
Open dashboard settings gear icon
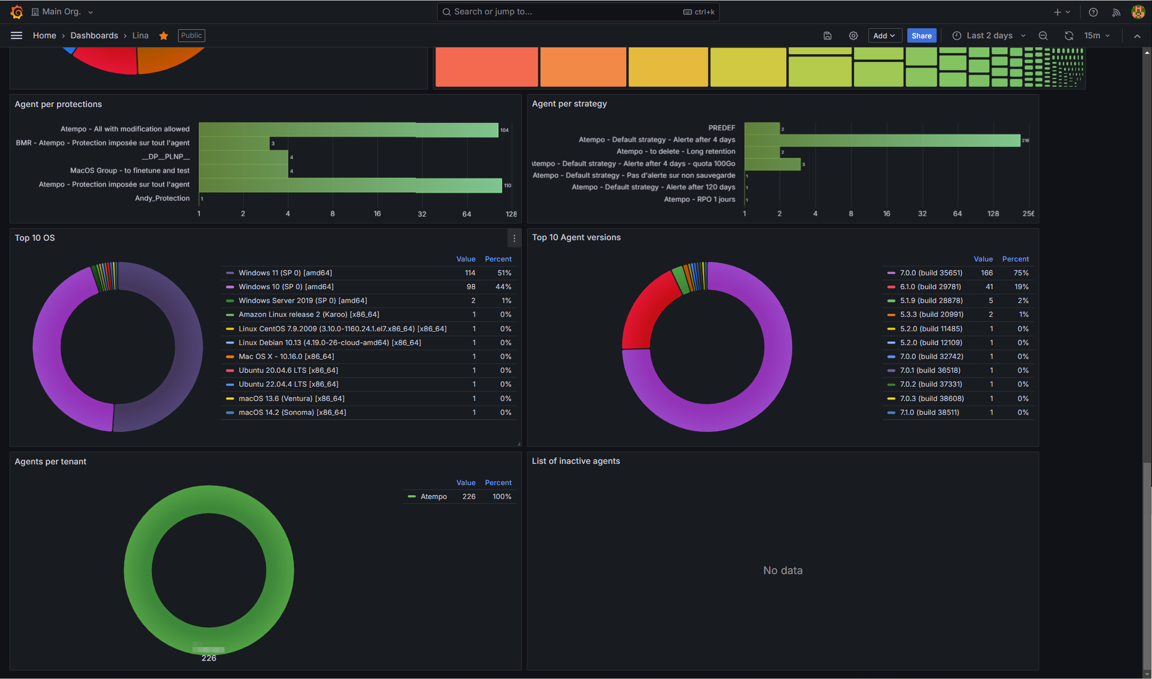click(x=853, y=36)
